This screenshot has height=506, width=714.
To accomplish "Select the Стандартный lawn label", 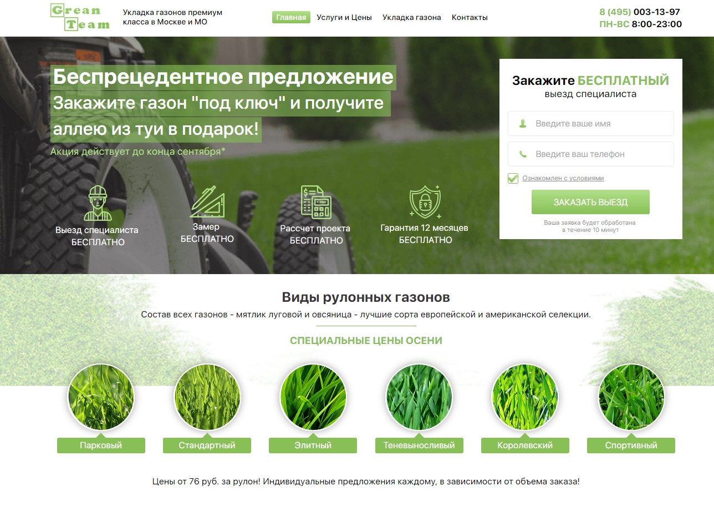I will tap(207, 446).
